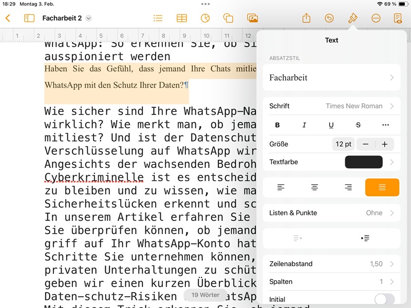The image size is (411, 308).
Task: Toggle the Initial drop cap switch
Action: point(384,299)
